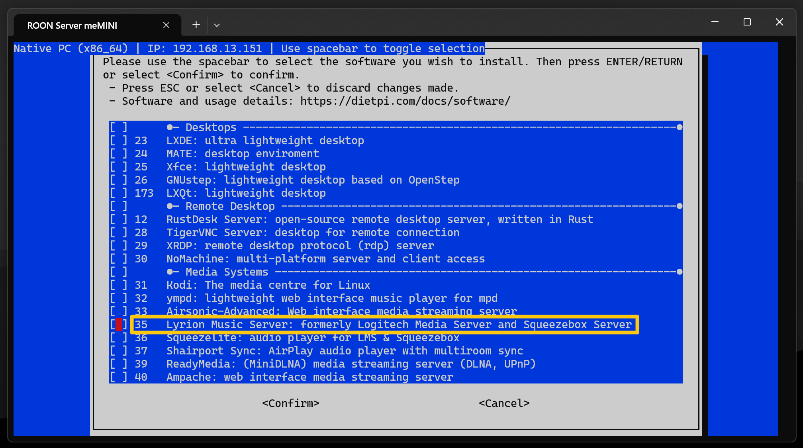This screenshot has height=448, width=803.
Task: Select the RustDesk Server list entry
Action: pos(379,219)
